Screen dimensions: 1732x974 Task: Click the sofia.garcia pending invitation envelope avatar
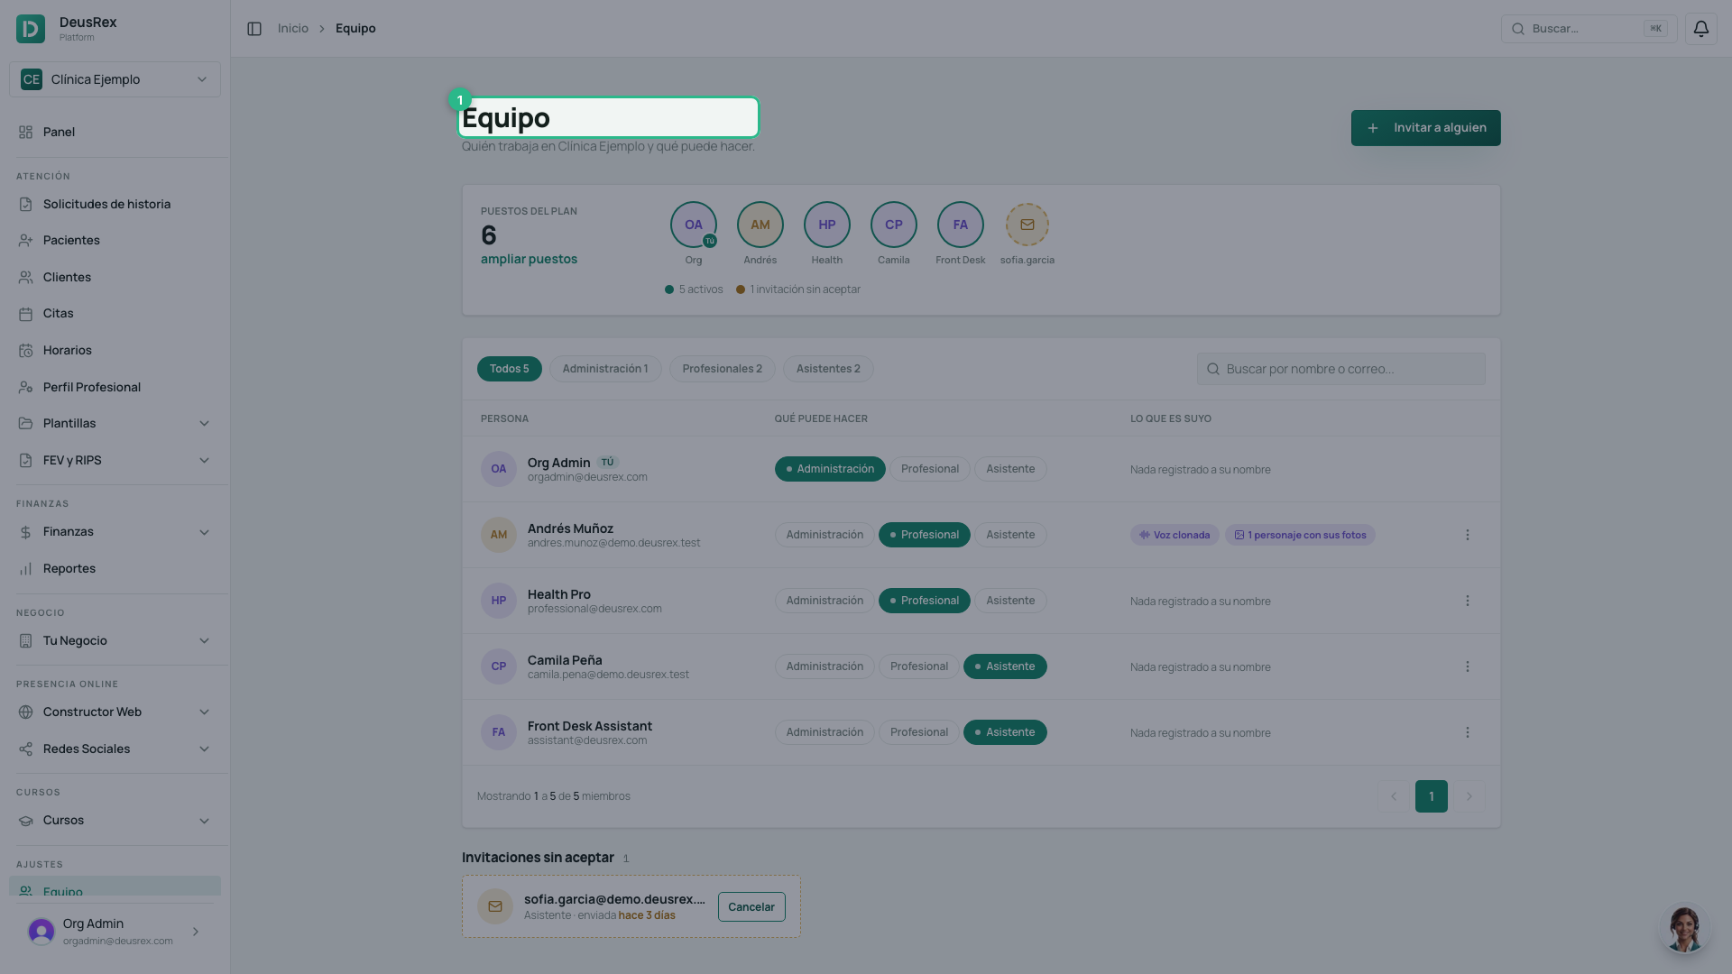pos(1027,225)
